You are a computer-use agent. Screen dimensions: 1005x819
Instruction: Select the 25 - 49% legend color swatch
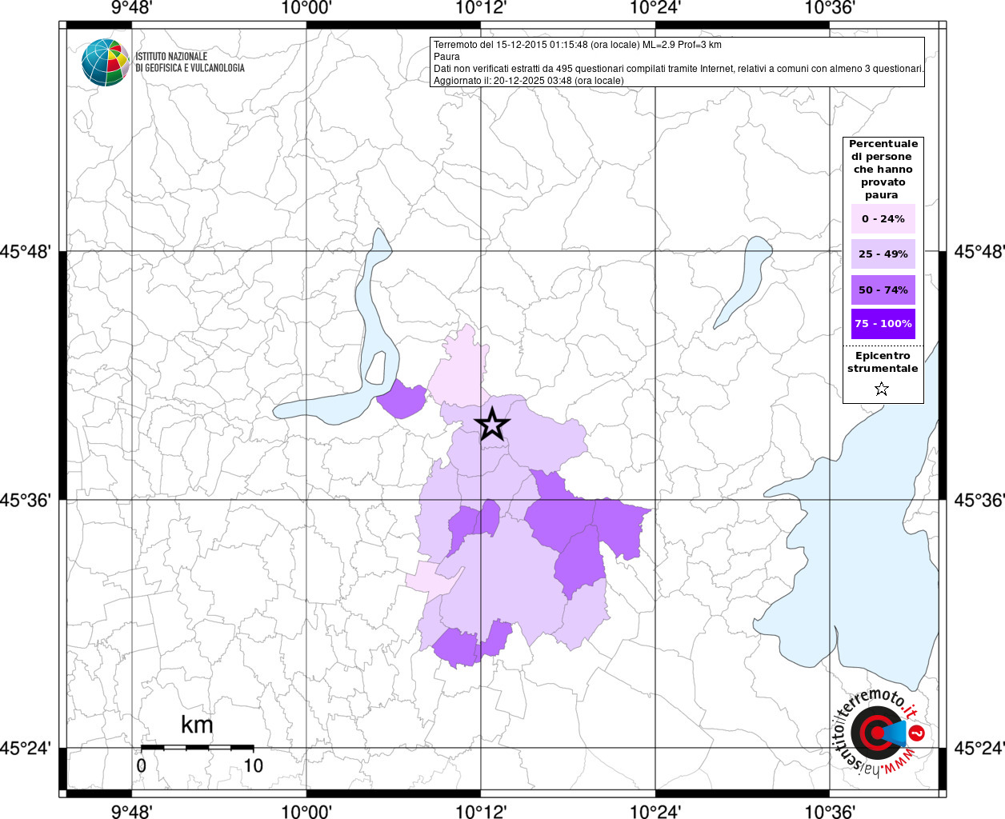[883, 254]
